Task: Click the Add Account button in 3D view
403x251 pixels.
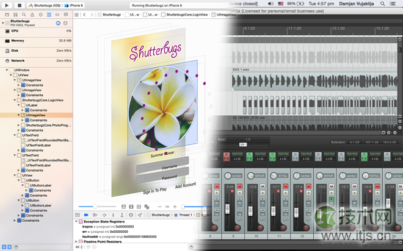Action: tap(186, 185)
